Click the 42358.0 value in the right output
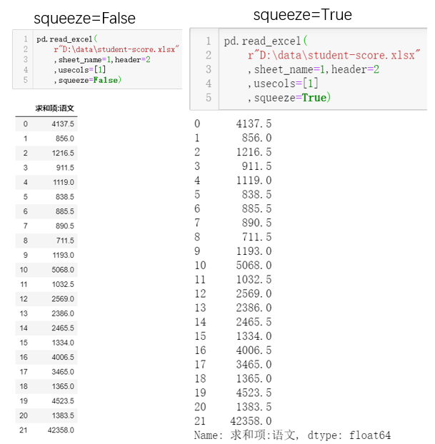435x444 pixels. click(x=249, y=421)
